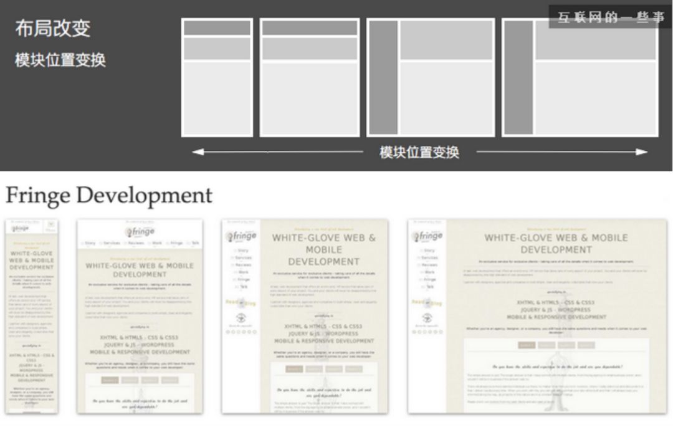The width and height of the screenshot is (673, 427).
Task: Expand the Reviews entry in the sidebar navigation
Action: click(242, 266)
